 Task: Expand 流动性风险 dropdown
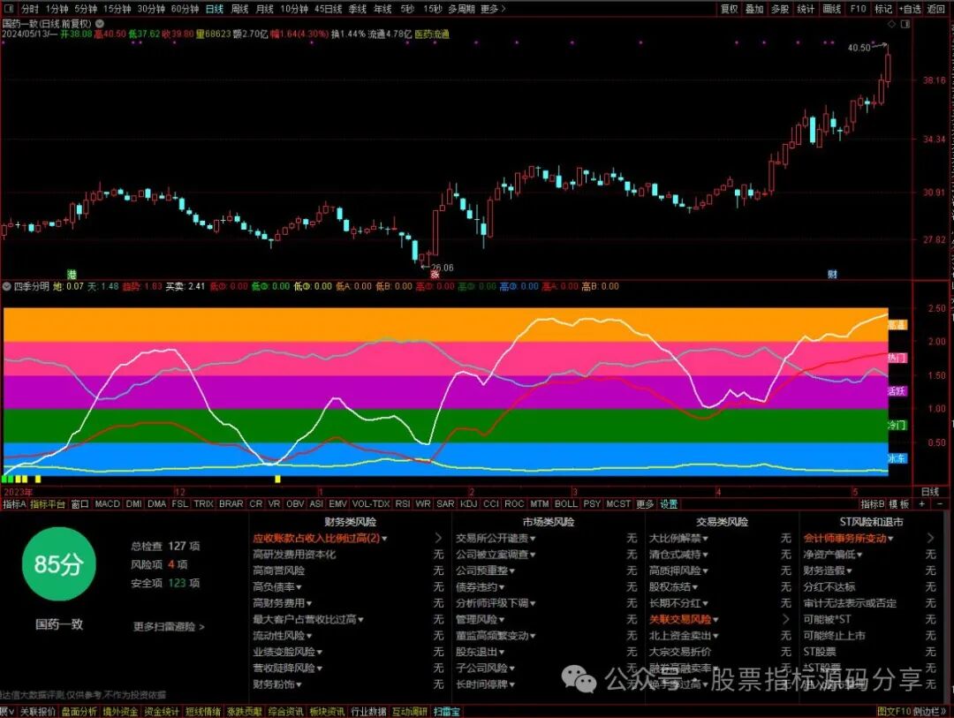click(283, 635)
